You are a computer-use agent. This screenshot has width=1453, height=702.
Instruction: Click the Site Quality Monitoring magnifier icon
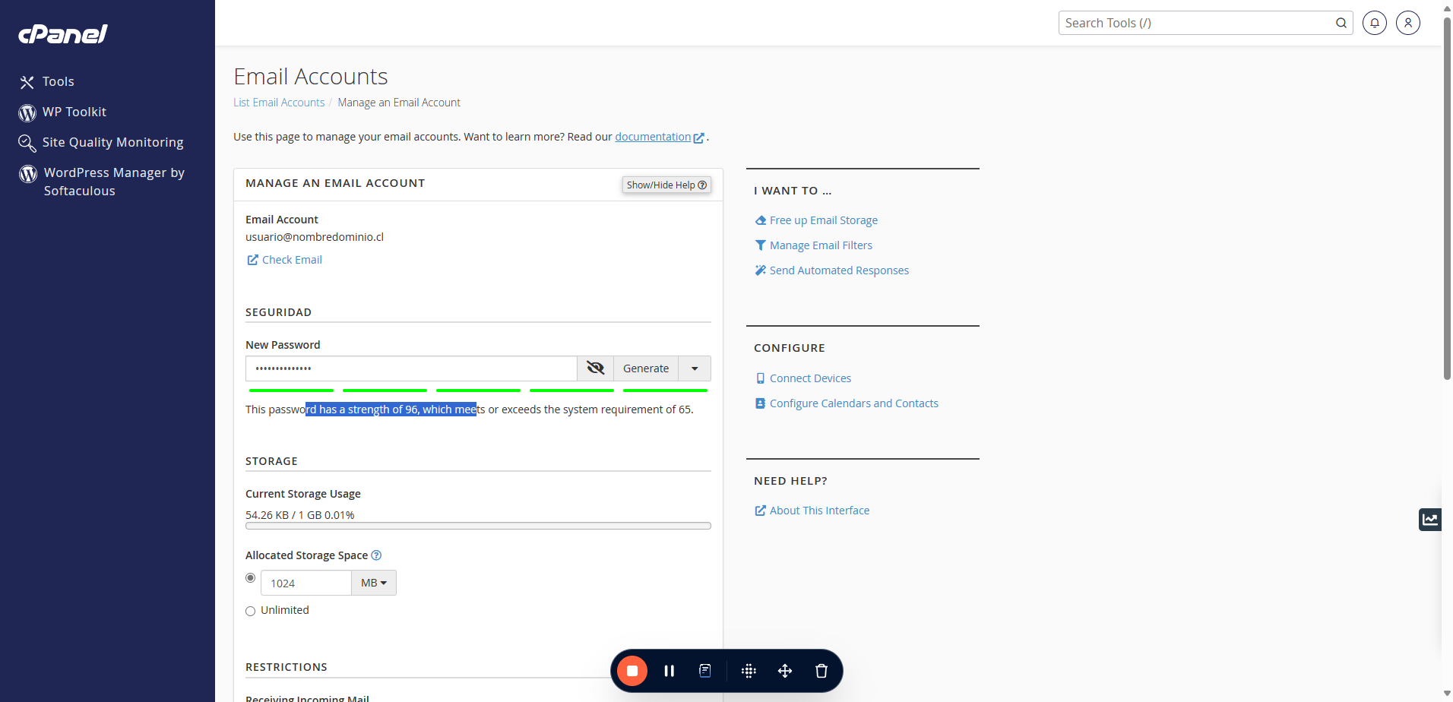coord(27,144)
